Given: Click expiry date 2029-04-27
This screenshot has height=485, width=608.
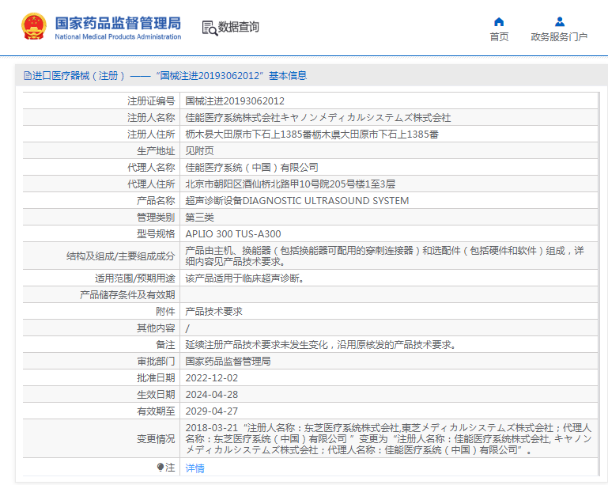Looking at the screenshot, I should [x=212, y=411].
